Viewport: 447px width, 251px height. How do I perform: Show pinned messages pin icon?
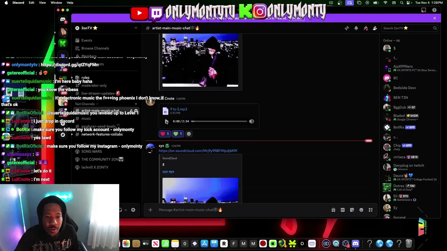point(366,28)
